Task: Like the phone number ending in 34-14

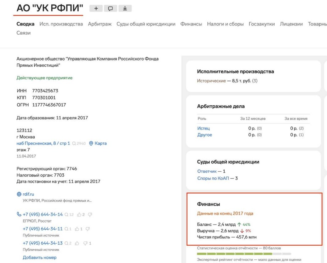Action: [x=79, y=215]
